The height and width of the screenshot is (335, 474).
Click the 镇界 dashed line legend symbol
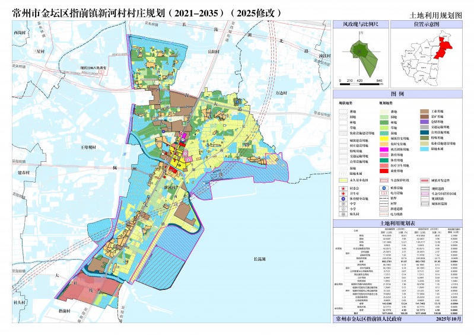(x=384, y=199)
